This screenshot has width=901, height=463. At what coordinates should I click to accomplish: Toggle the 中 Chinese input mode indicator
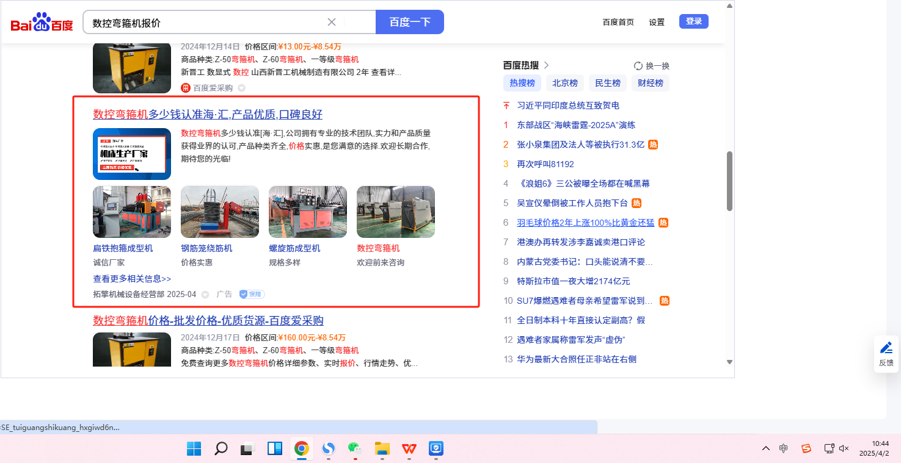[x=784, y=448]
